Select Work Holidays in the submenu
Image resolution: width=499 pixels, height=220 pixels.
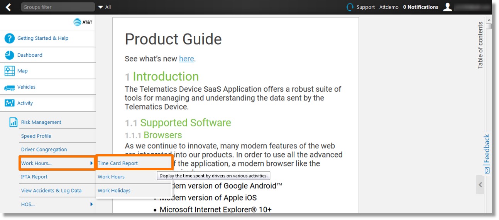tap(114, 190)
